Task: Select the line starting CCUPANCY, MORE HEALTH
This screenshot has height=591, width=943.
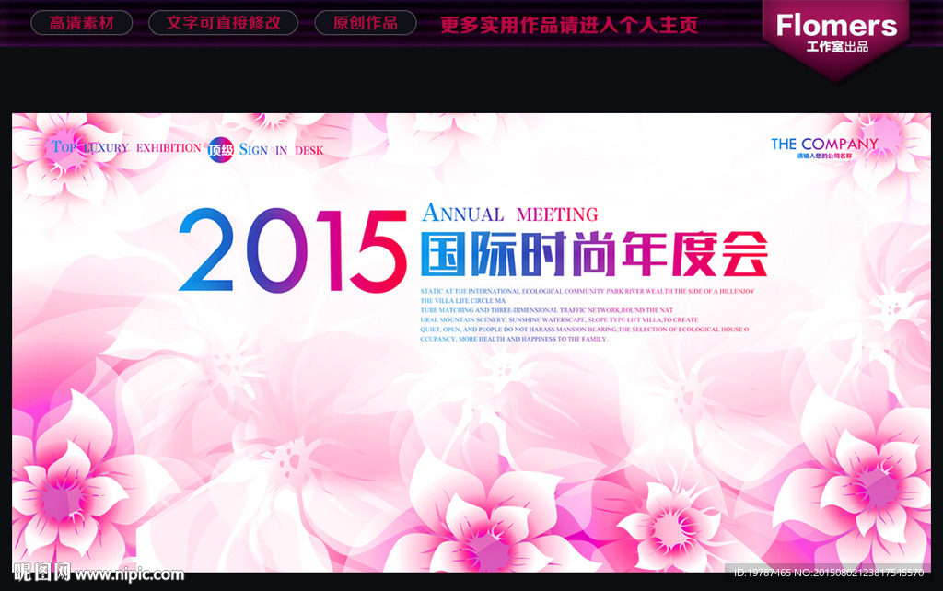Action: tap(514, 339)
